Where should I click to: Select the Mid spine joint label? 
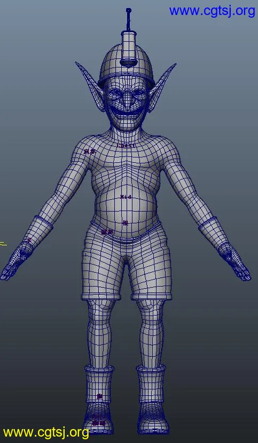tap(126, 197)
